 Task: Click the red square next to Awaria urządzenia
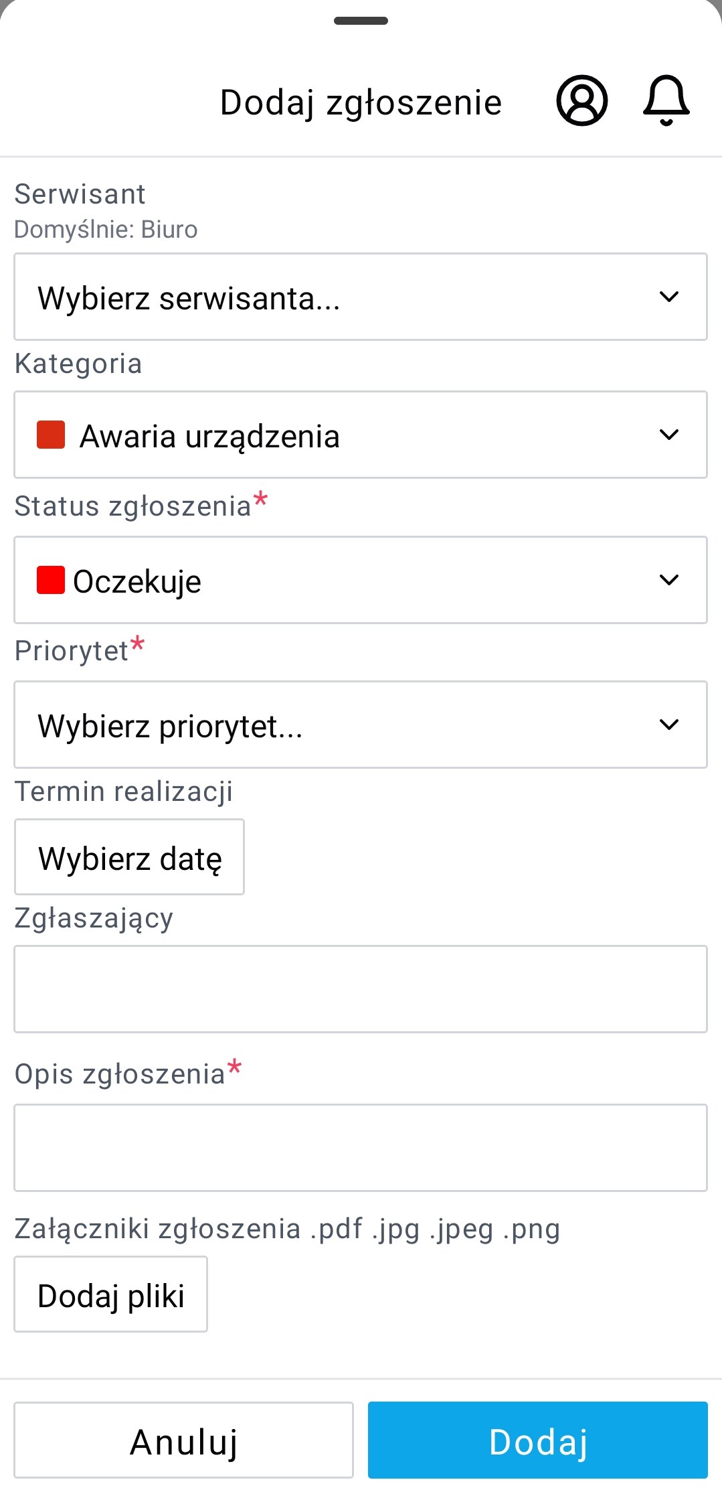(x=52, y=435)
